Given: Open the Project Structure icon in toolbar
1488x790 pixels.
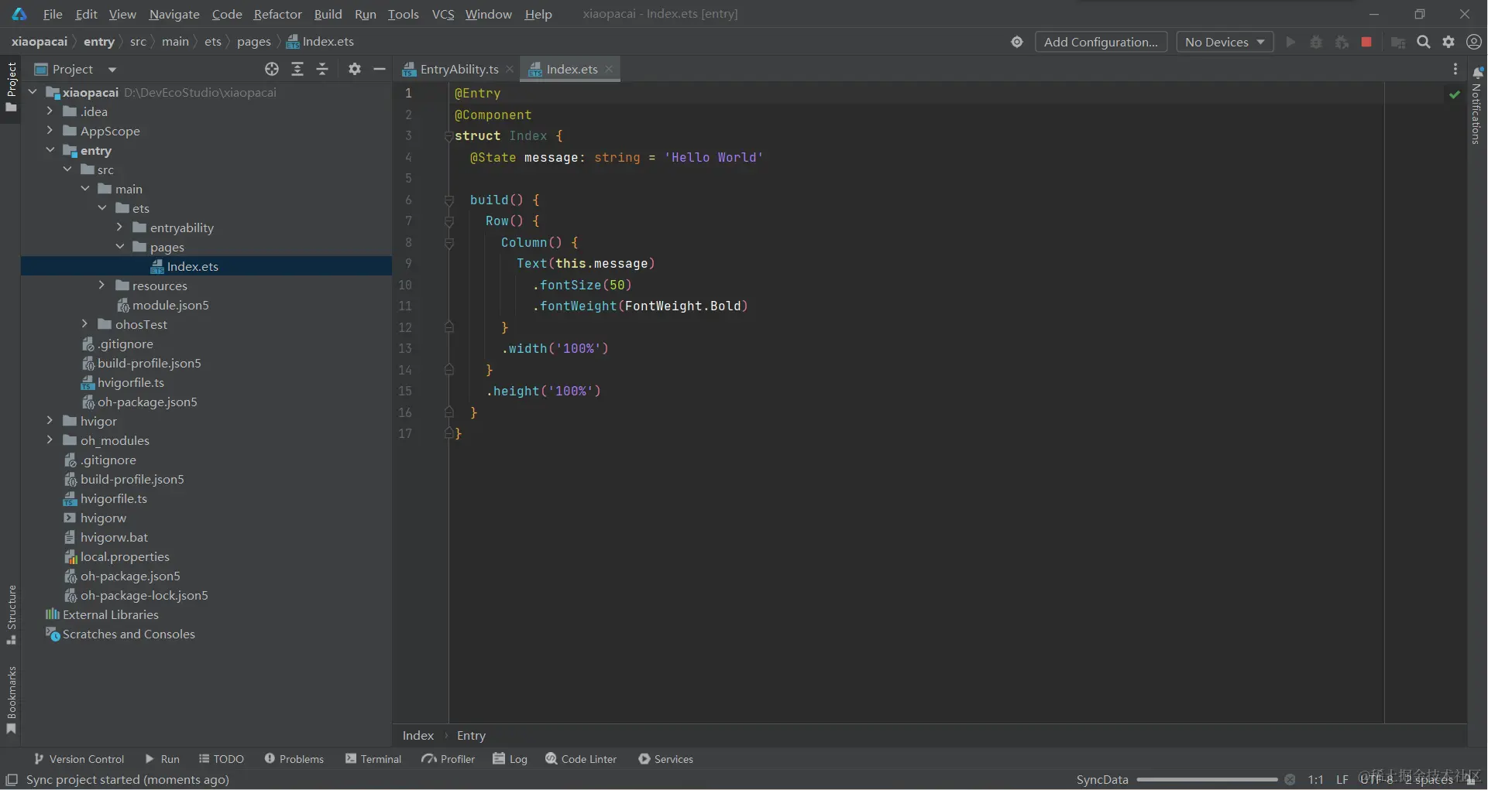Looking at the screenshot, I should click(1398, 42).
